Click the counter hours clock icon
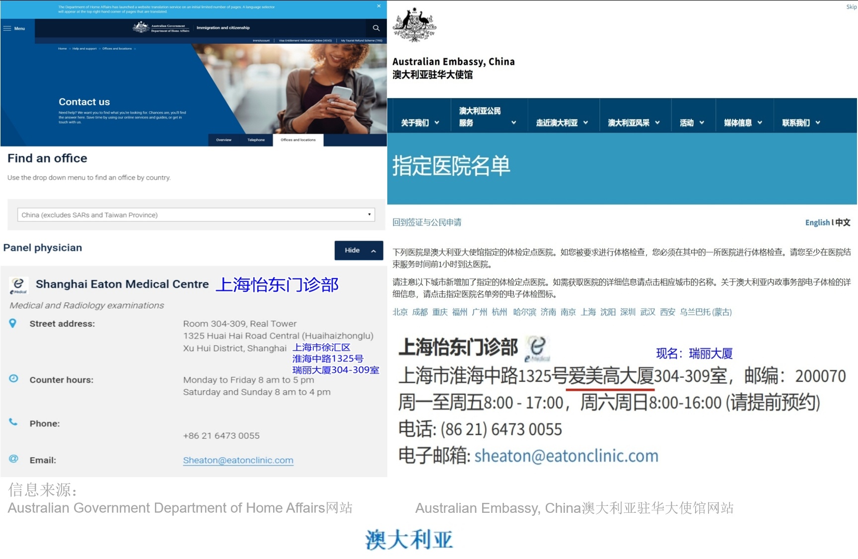The width and height of the screenshot is (858, 559). coord(13,379)
